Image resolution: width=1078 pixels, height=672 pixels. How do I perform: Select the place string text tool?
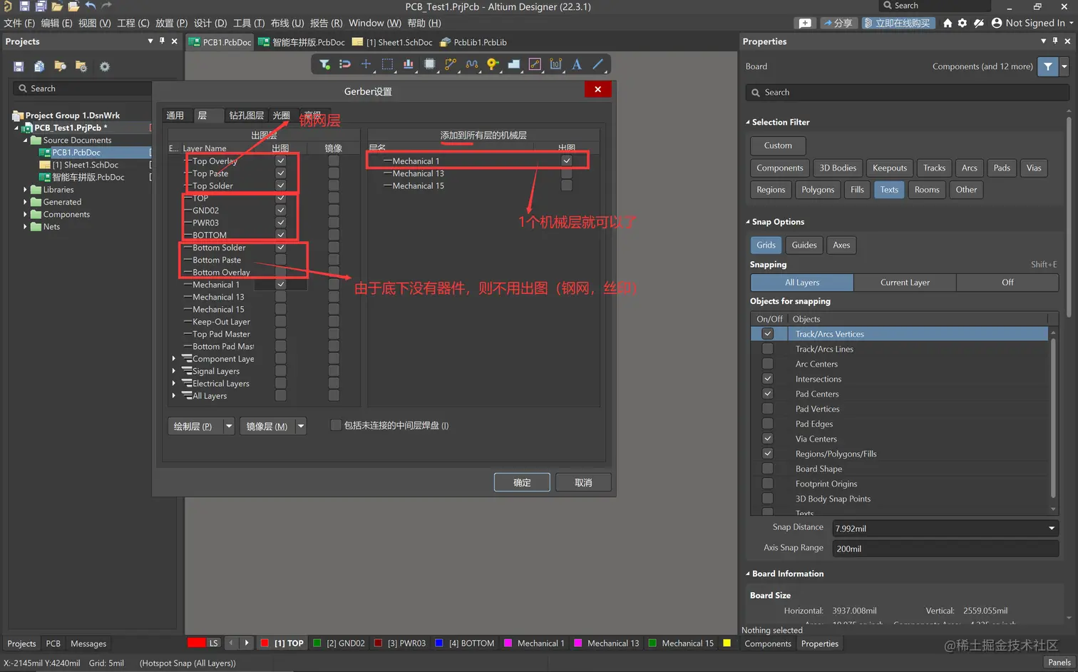[x=577, y=64]
